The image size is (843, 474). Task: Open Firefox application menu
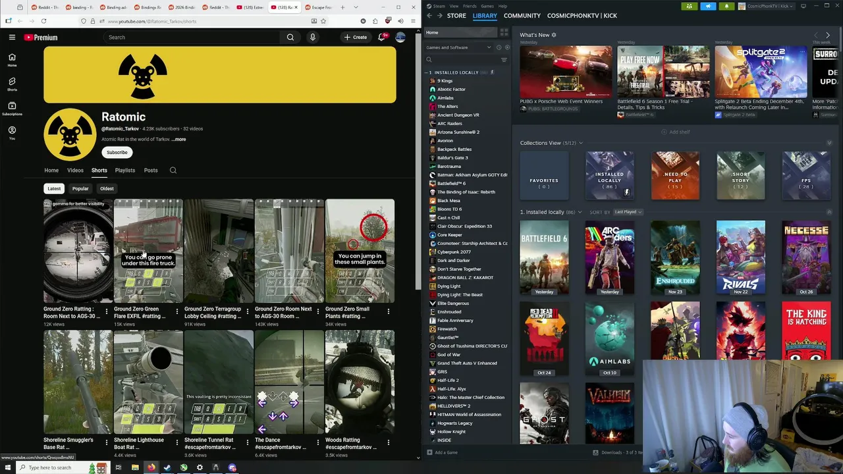(413, 21)
